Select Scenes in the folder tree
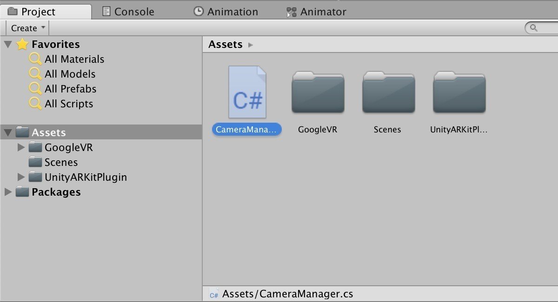The image size is (558, 302). click(61, 163)
